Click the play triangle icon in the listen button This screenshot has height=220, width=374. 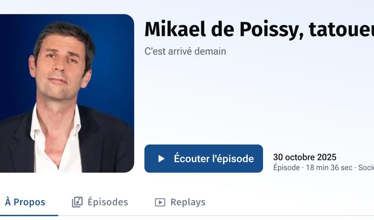tap(162, 159)
